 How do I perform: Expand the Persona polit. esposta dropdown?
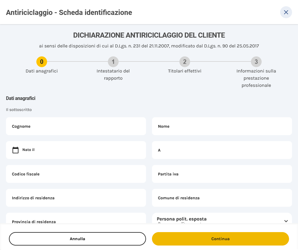click(222, 220)
